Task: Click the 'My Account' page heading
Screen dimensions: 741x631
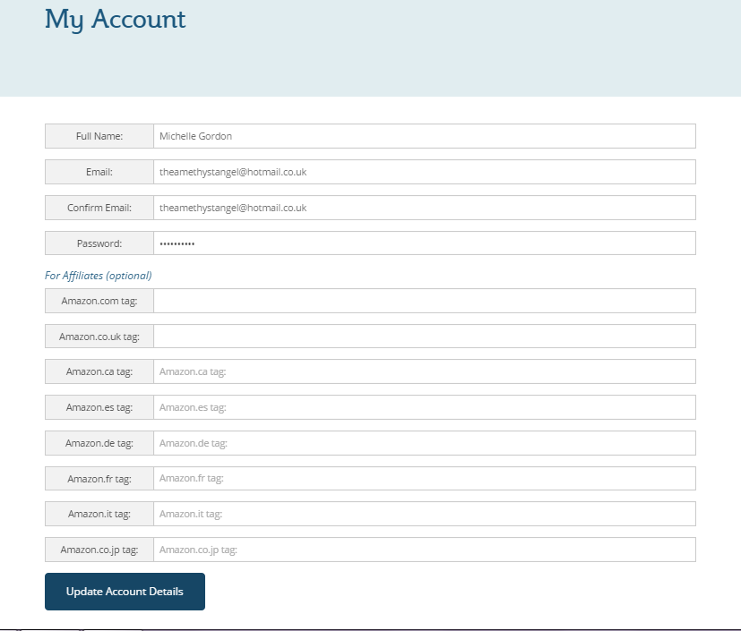Action: point(116,19)
